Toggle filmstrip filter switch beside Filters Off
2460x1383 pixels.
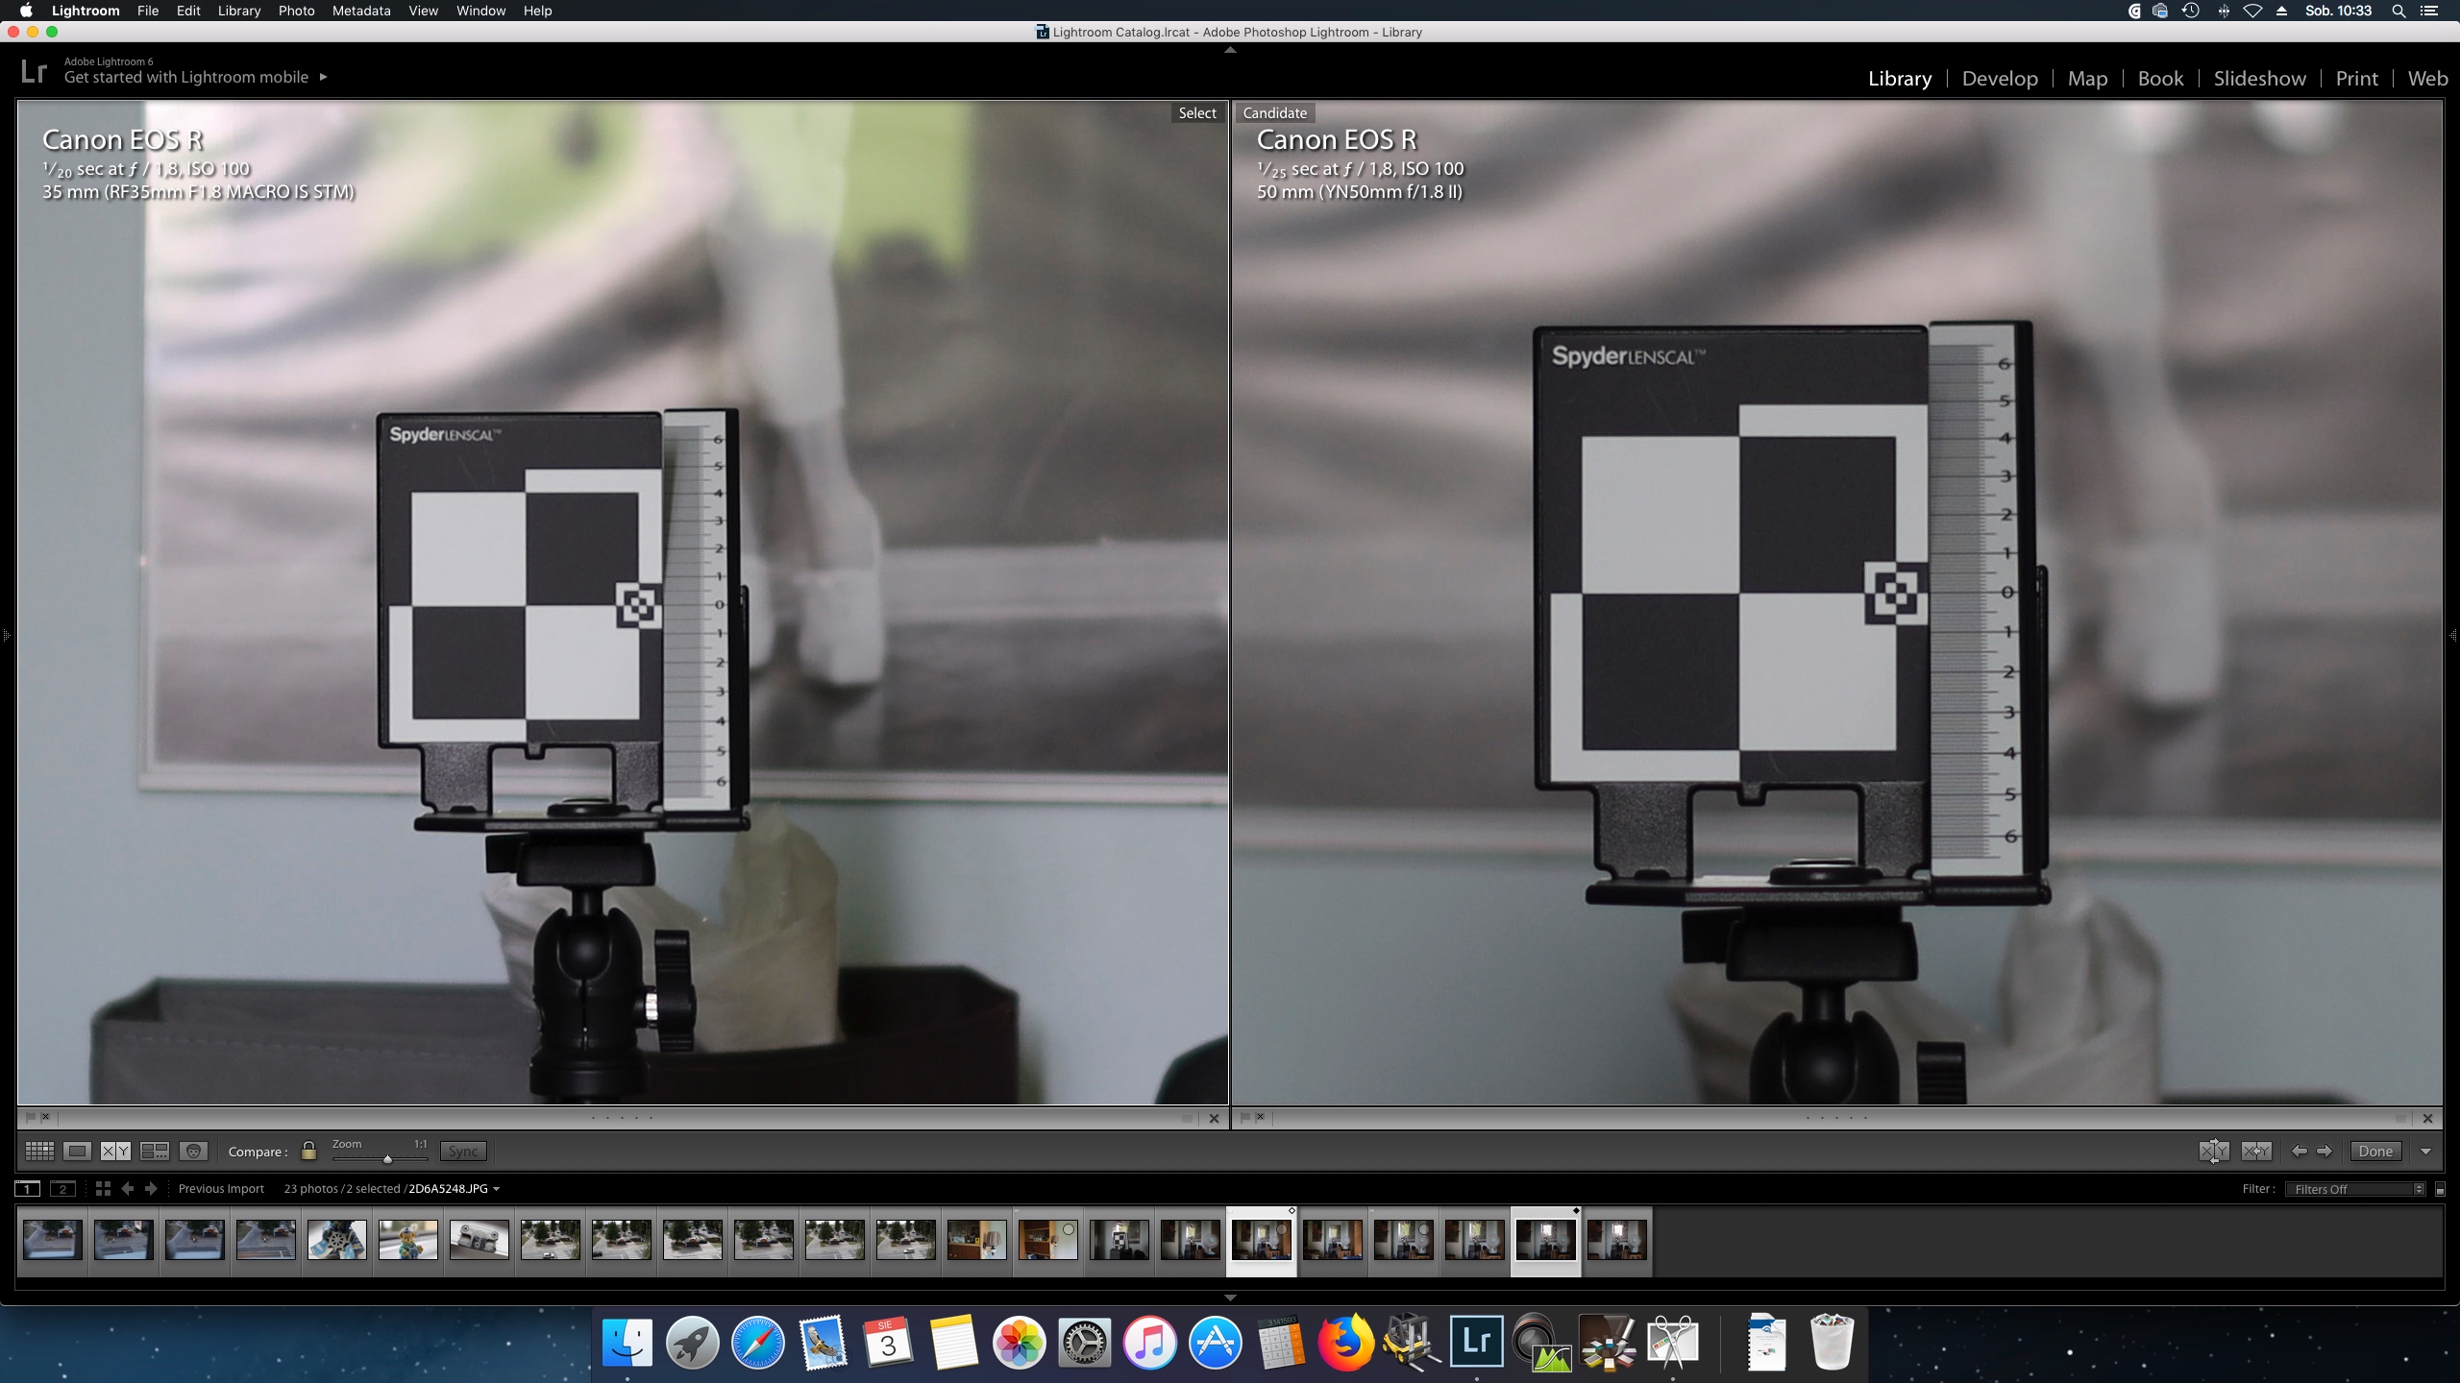2440,1190
